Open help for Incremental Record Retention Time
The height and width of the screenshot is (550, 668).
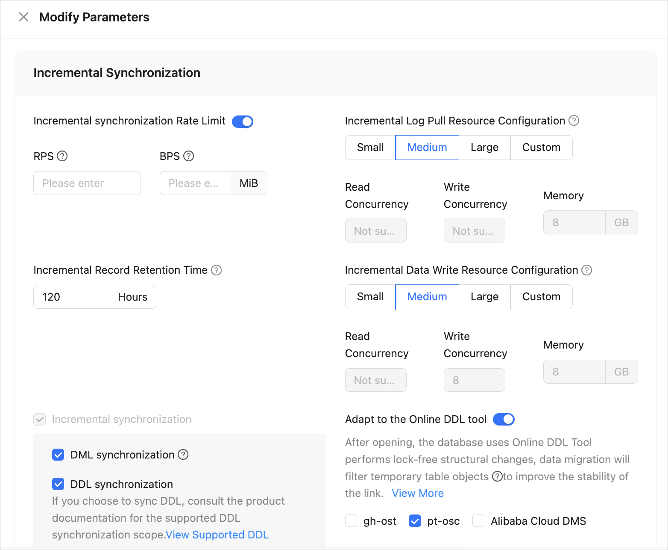(217, 270)
